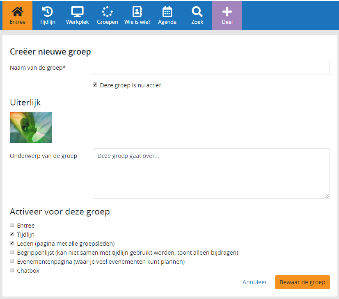Uncheck 'Deze groep is nu actief'
The height and width of the screenshot is (299, 339).
95,84
